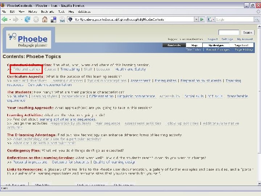The height and width of the screenshot is (196, 261).
Task: Click the scrollbar down arrow
Action: coord(259,183)
